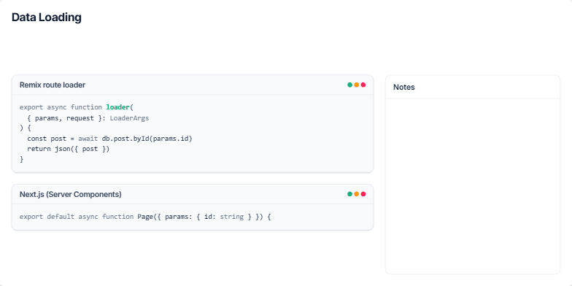
Task: Click the Notes panel header
Action: tap(473, 88)
